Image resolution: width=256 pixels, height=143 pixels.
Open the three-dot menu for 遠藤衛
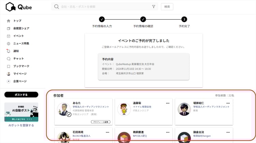168,103
